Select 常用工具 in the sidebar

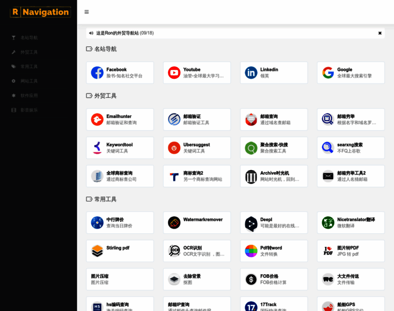(x=29, y=66)
